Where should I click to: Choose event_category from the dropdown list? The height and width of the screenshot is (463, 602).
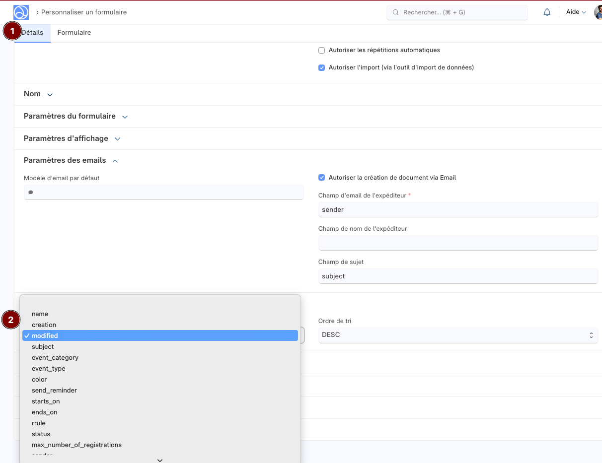55,358
